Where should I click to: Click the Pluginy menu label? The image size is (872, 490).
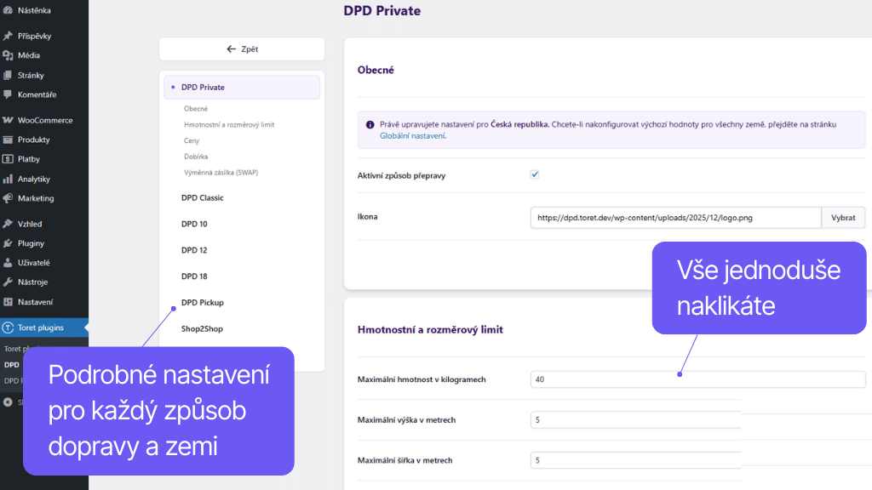32,243
